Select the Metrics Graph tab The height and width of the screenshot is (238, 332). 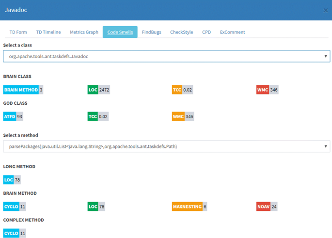pyautogui.click(x=84, y=32)
